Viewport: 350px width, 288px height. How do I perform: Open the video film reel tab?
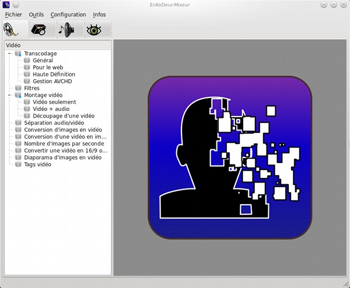click(15, 30)
